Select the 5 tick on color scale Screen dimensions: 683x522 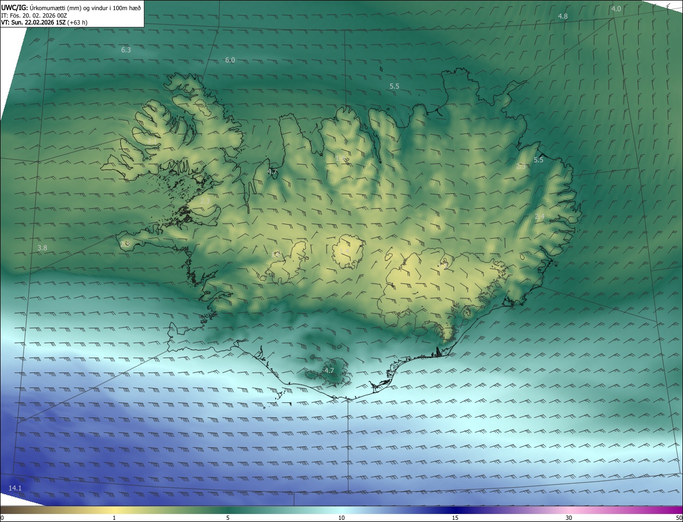point(228,518)
